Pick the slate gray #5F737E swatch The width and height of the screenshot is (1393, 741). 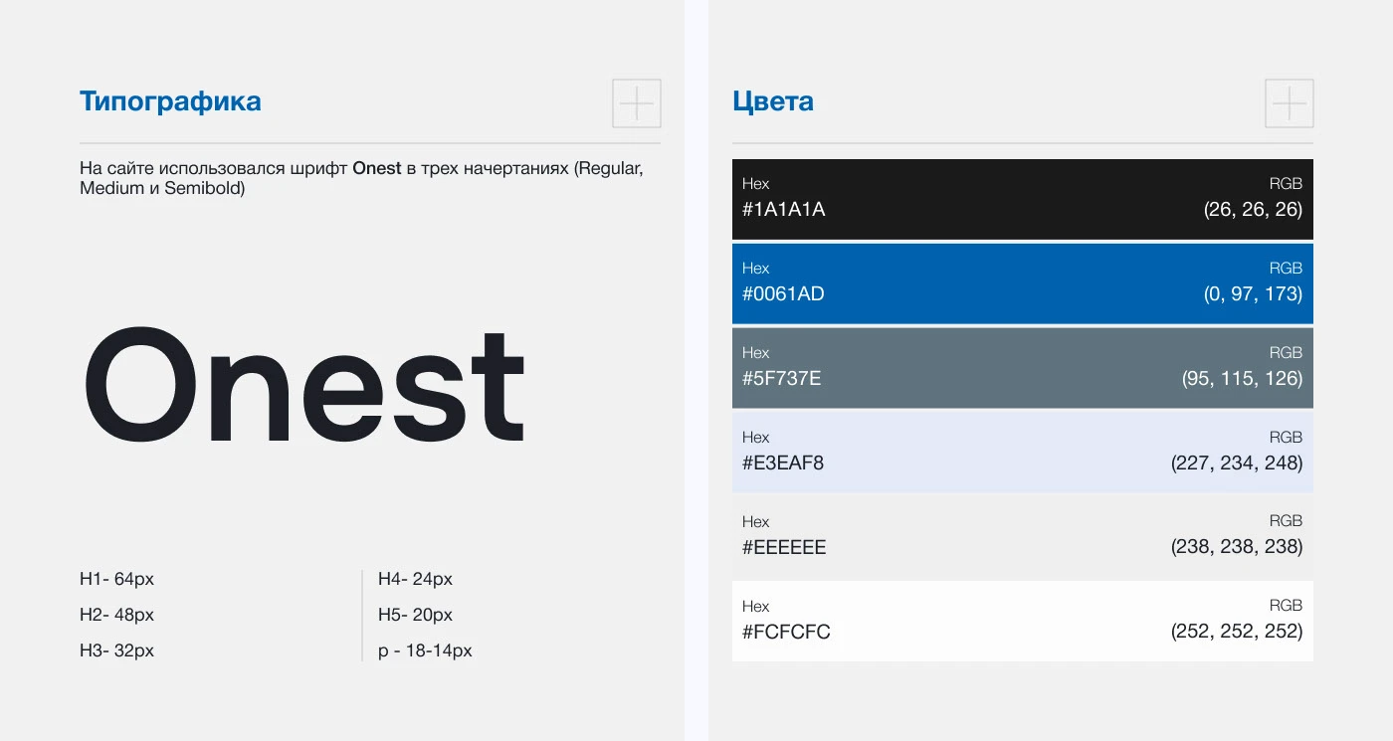tap(1022, 368)
